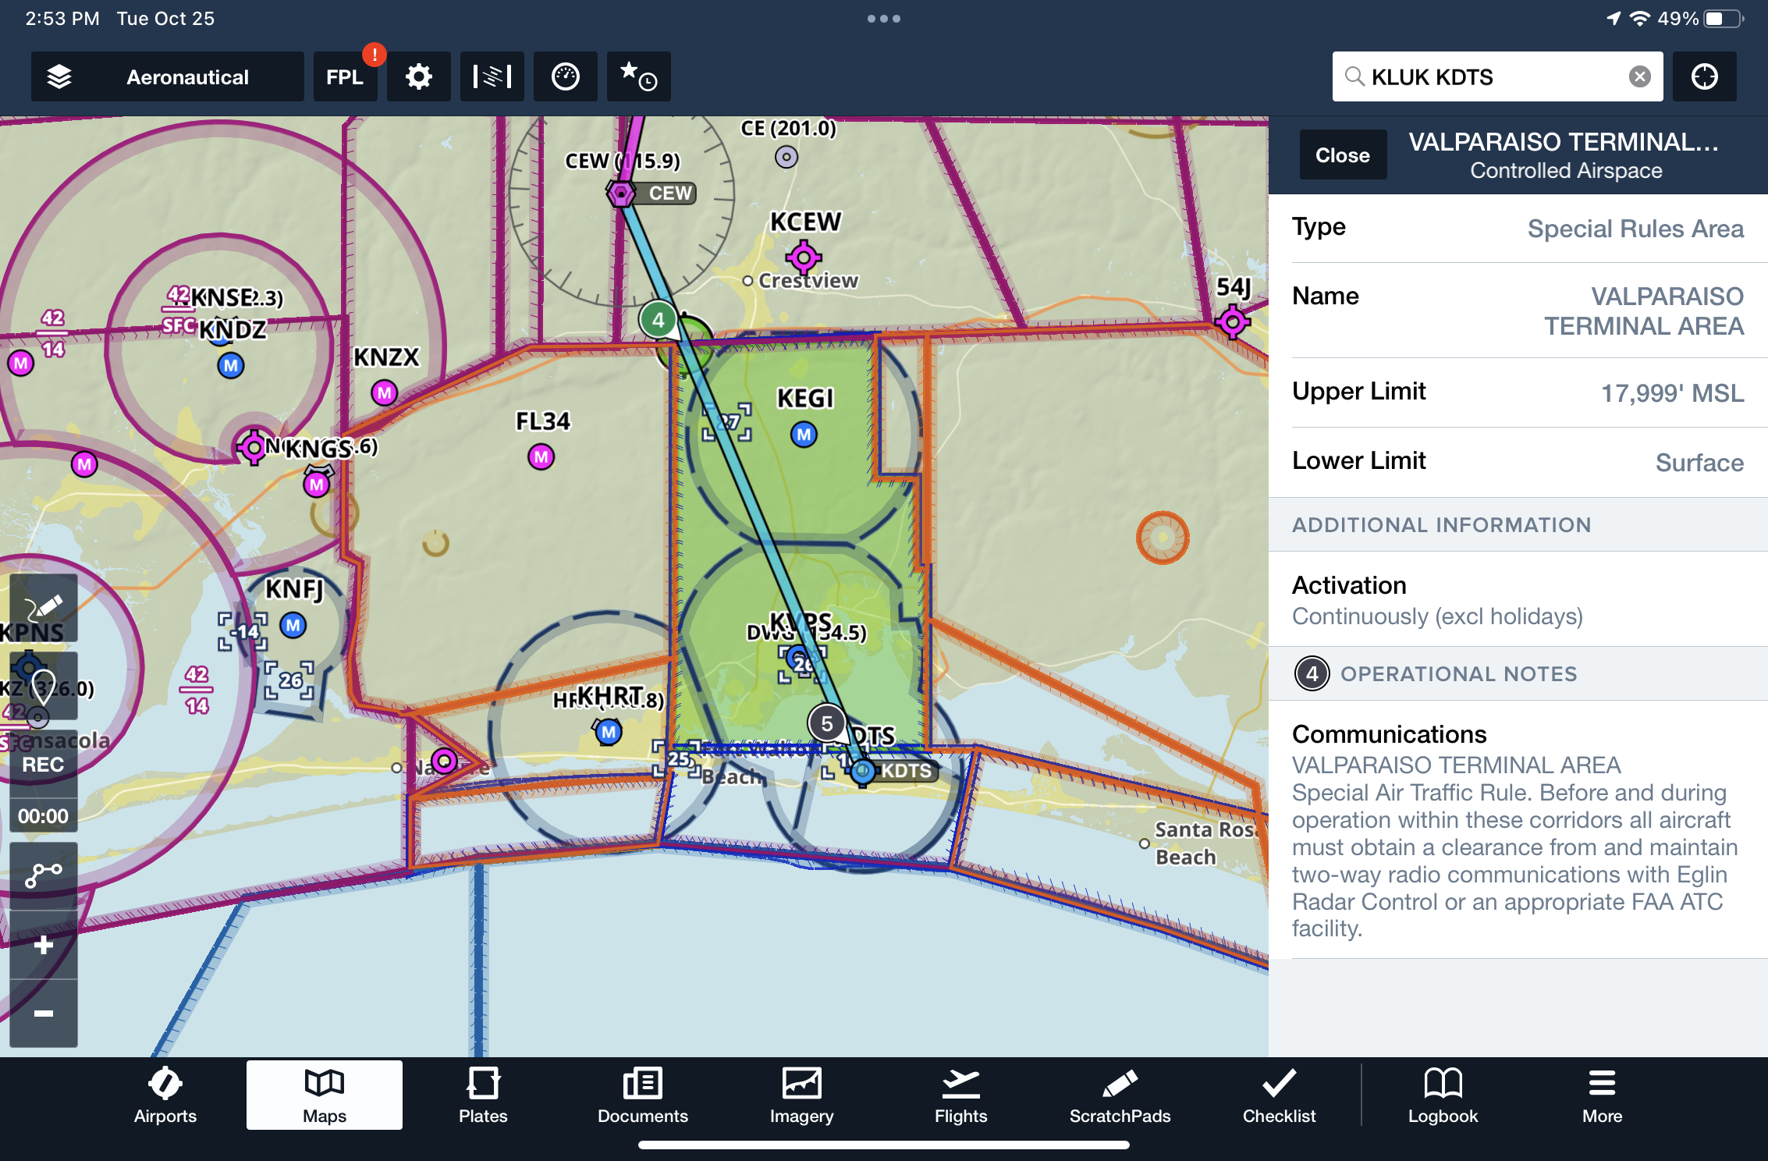Center map on current location
This screenshot has width=1768, height=1161.
(x=1705, y=76)
